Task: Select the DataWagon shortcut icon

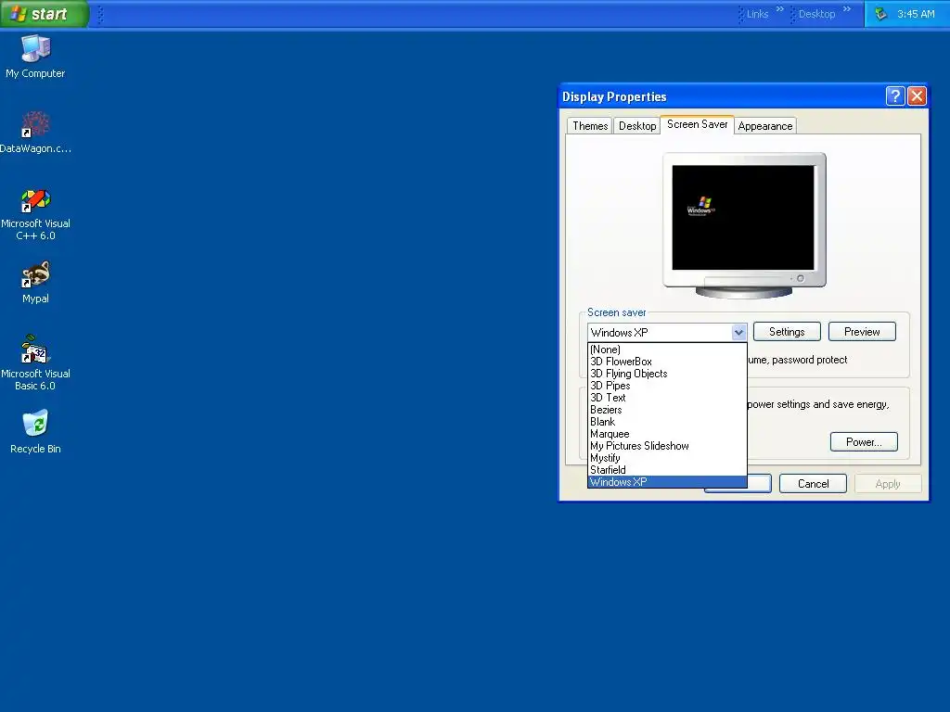Action: coord(35,132)
